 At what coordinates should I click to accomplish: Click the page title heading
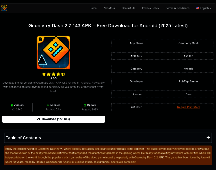click(108, 26)
